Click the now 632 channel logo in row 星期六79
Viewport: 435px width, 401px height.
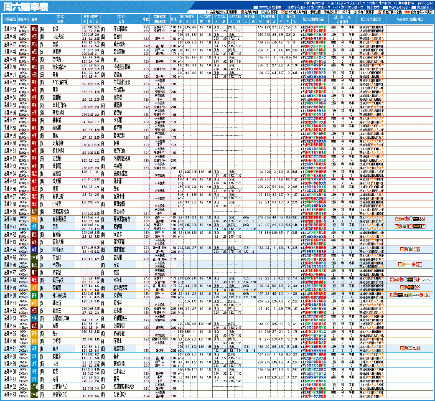pos(414,287)
